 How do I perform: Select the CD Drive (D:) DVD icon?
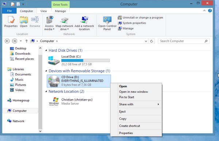[x=54, y=81]
